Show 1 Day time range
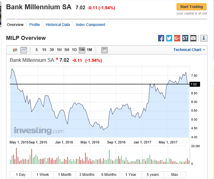Image resolution: width=214 pixels, height=179 pixels. 21,174
